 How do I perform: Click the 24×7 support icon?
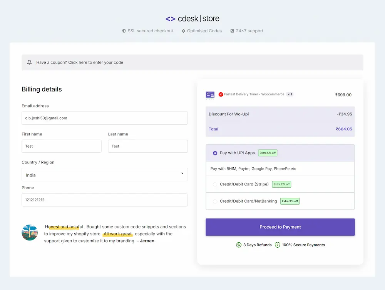coord(232,31)
